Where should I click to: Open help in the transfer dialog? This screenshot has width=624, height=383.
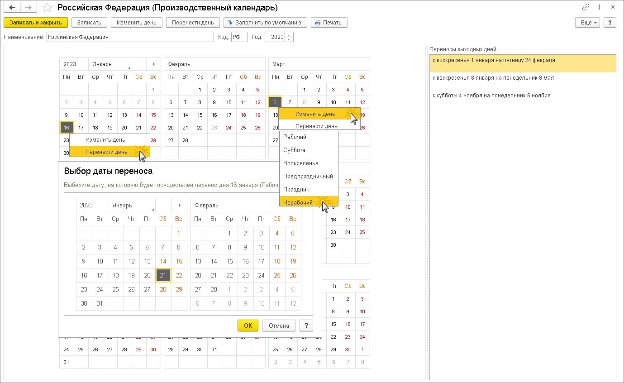tap(306, 326)
